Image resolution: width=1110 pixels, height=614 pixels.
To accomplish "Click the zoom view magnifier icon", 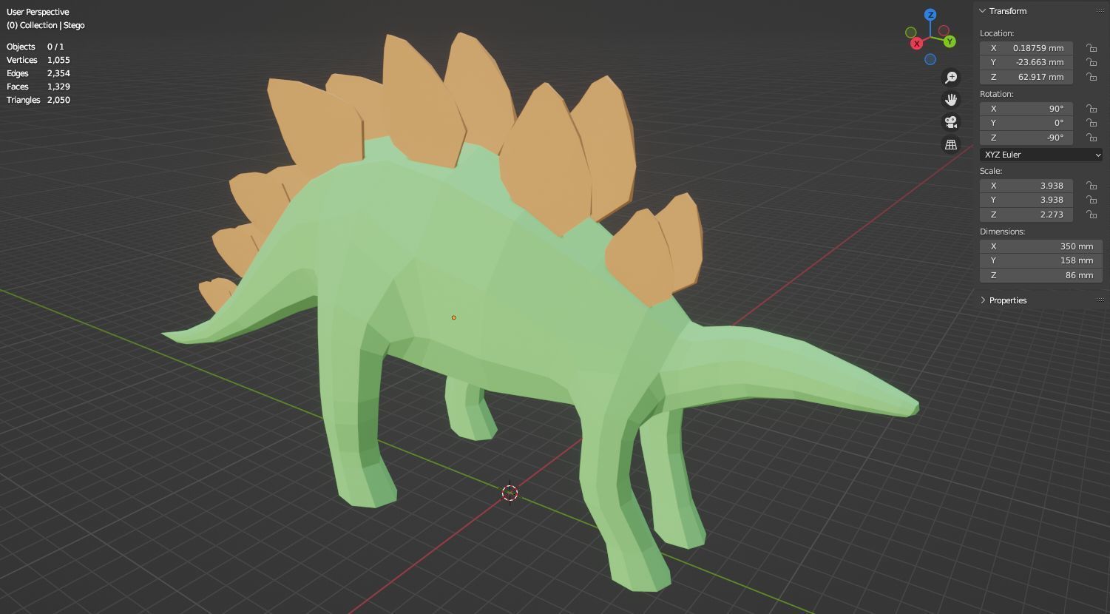I will pos(951,78).
